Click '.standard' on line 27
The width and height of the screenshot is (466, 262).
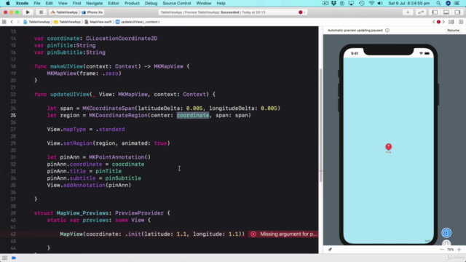pyautogui.click(x=110, y=130)
